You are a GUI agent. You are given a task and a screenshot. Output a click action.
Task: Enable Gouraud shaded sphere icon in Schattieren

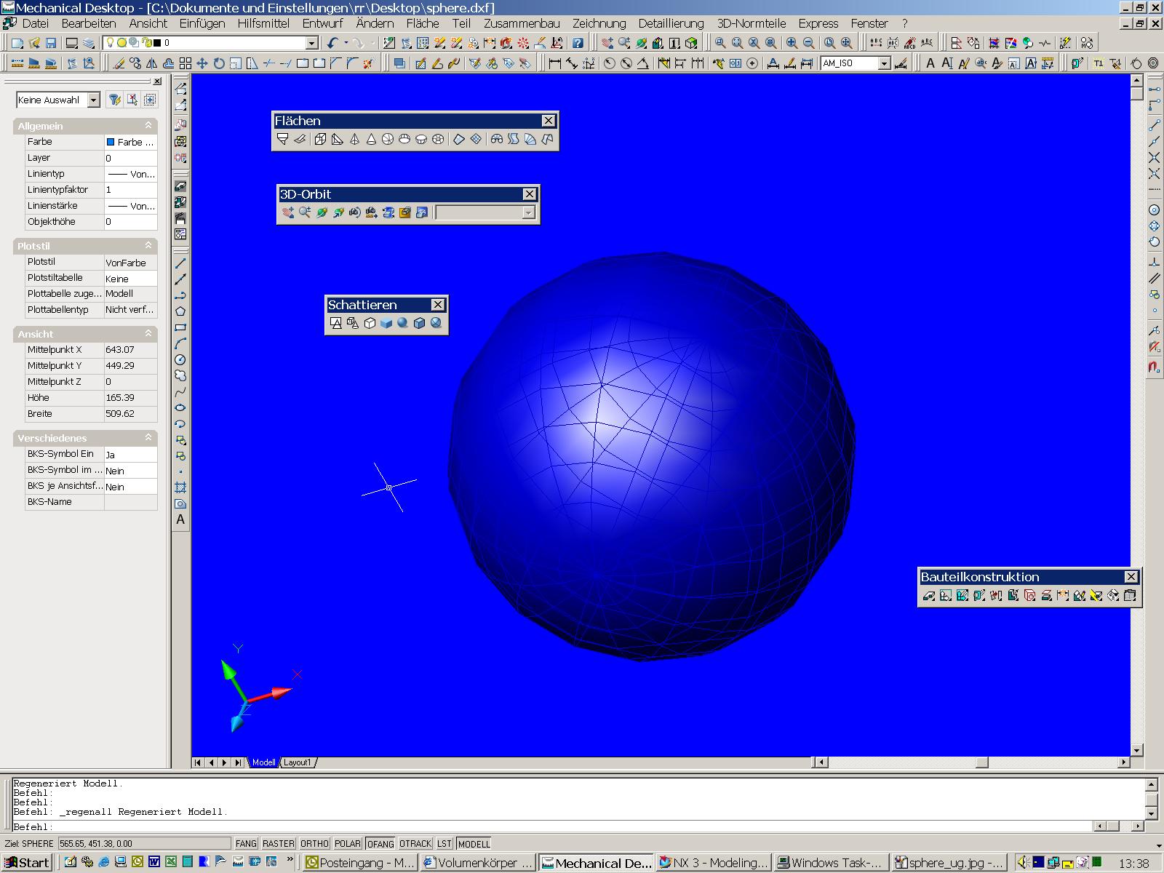pyautogui.click(x=402, y=323)
